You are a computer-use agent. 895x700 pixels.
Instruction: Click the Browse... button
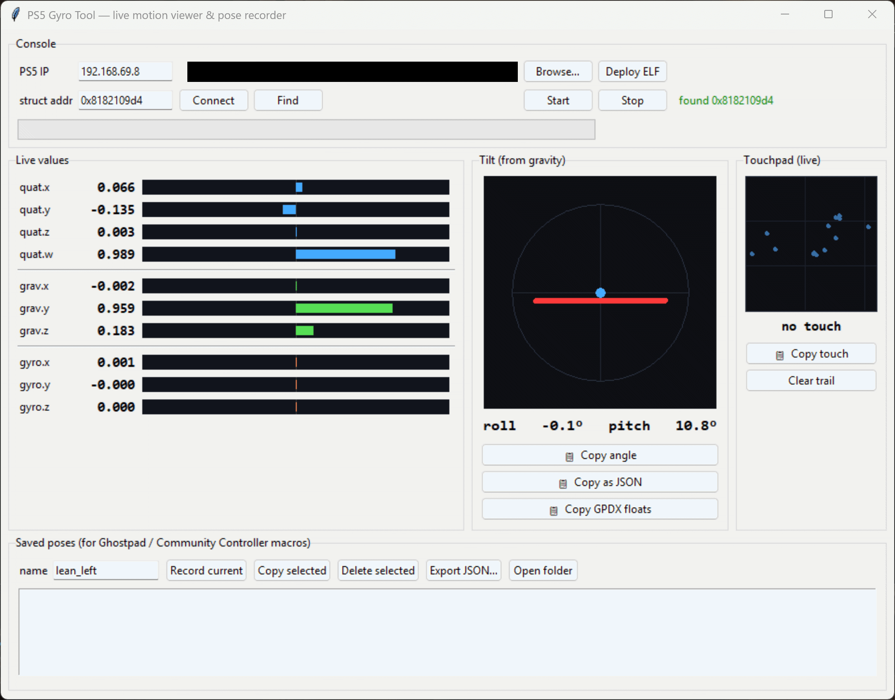pos(558,72)
